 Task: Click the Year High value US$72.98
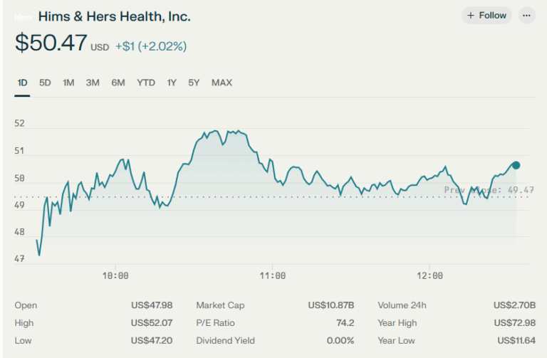tap(515, 323)
